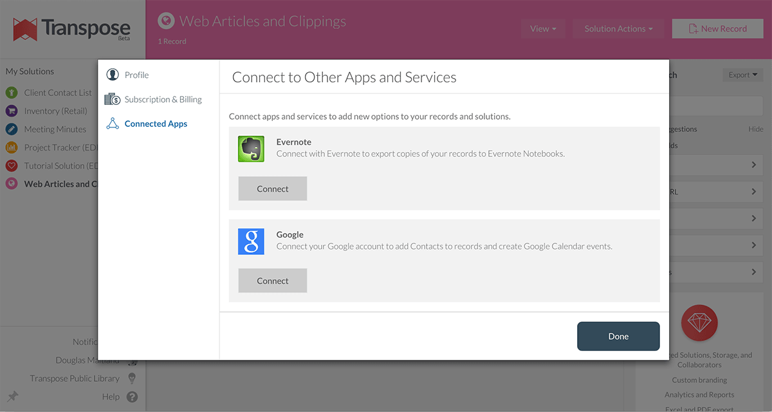
Task: Click the 'Analytics and Reports' text
Action: click(699, 395)
